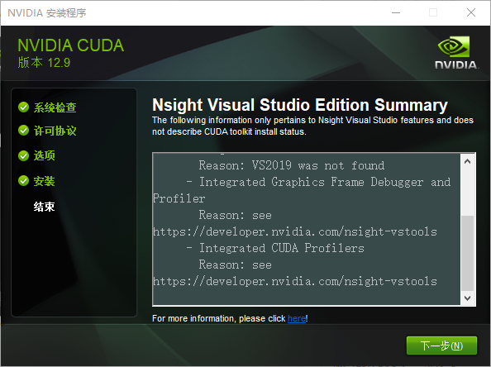This screenshot has width=491, height=367.
Task: Select the 系统检查 step label
Action: [55, 107]
